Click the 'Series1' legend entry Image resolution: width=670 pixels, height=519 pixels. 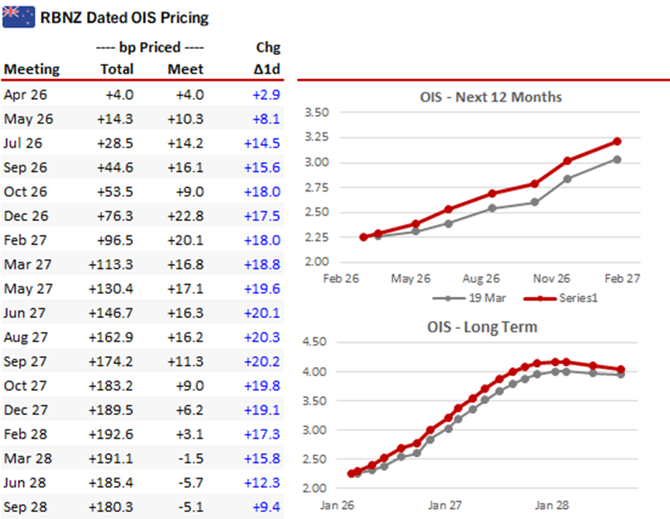[x=561, y=298]
